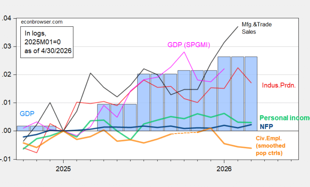Click the .03 y-axis tick label
The image size is (310, 187).
coord(6,47)
